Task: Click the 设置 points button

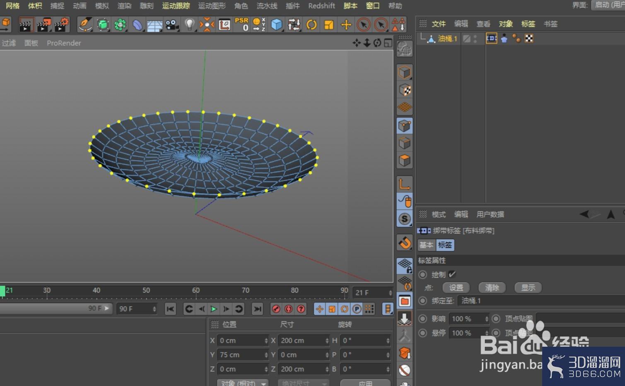Action: click(x=456, y=288)
